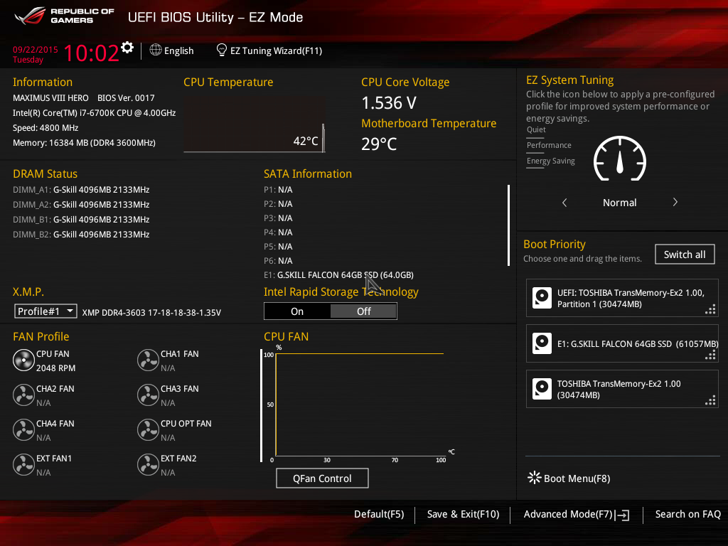Open Boot Menu(F8)

click(569, 478)
